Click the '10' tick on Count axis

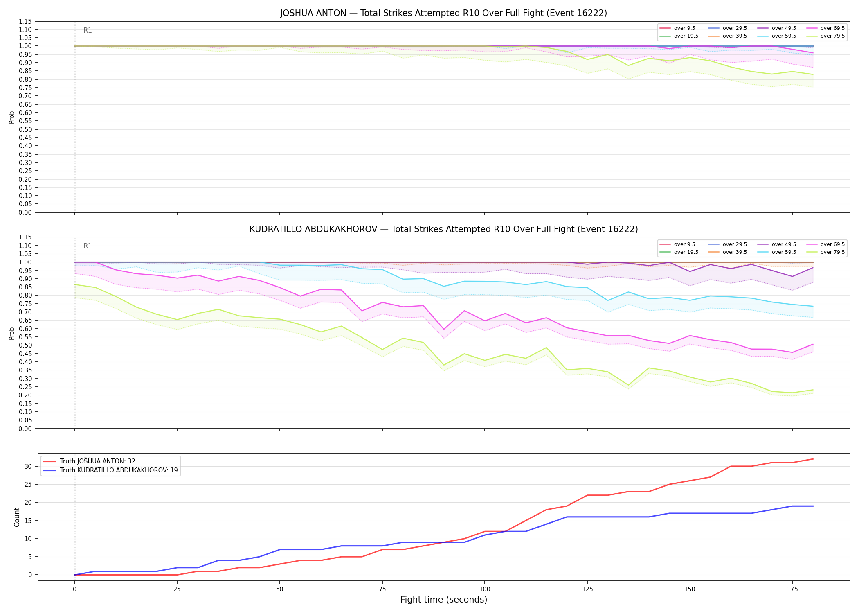pyautogui.click(x=28, y=539)
